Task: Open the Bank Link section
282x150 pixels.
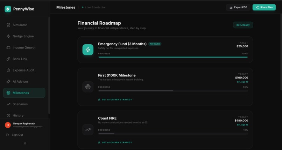Action: pyautogui.click(x=24, y=59)
